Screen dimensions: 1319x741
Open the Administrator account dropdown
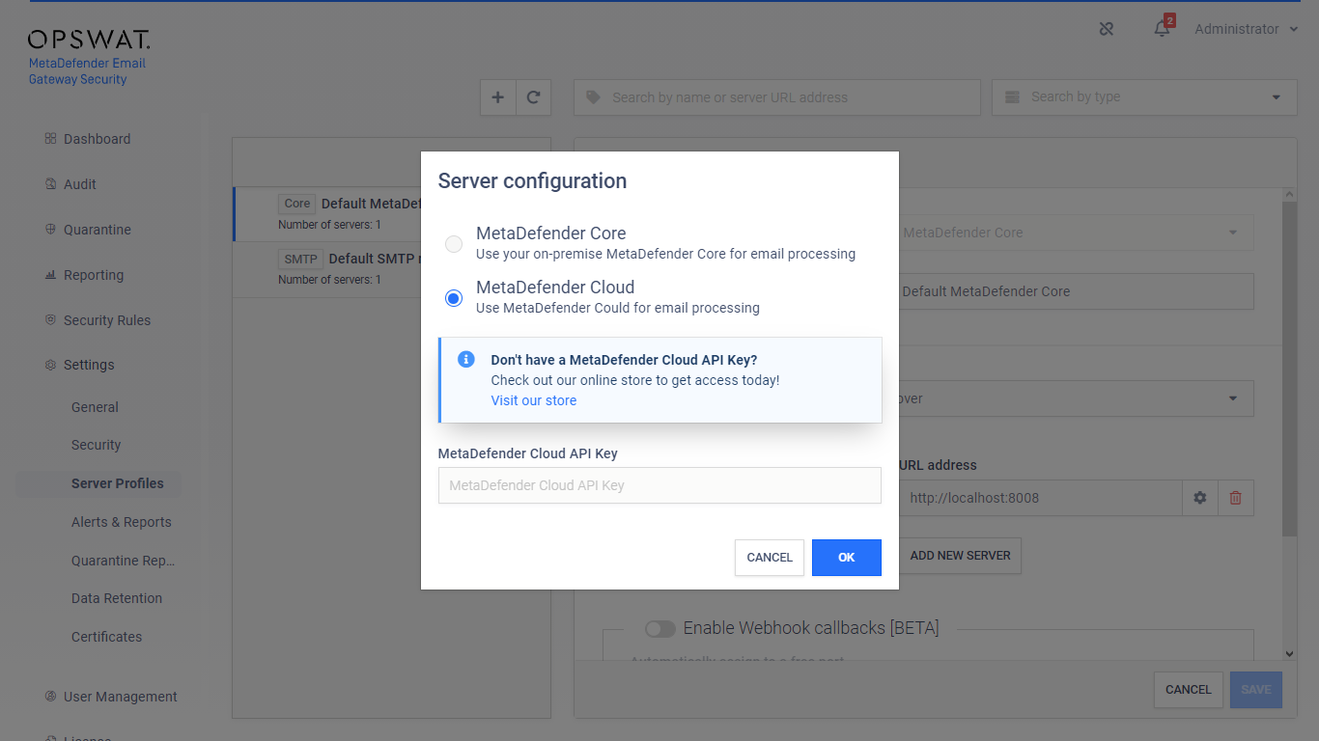(x=1247, y=29)
